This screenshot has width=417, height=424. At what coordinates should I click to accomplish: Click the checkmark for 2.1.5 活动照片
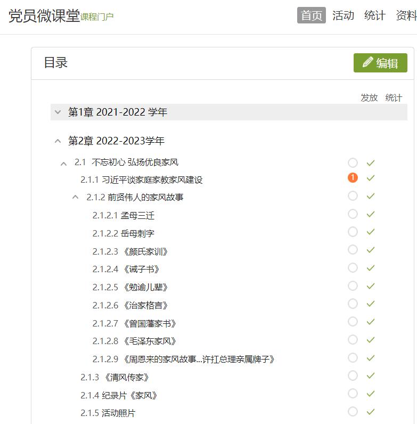tap(371, 412)
